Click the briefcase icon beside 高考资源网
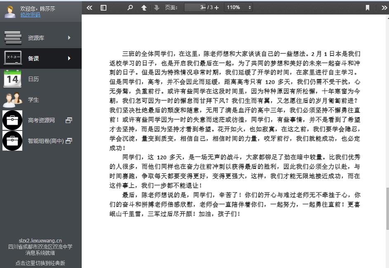The width and height of the screenshot is (389, 268). pos(12,120)
